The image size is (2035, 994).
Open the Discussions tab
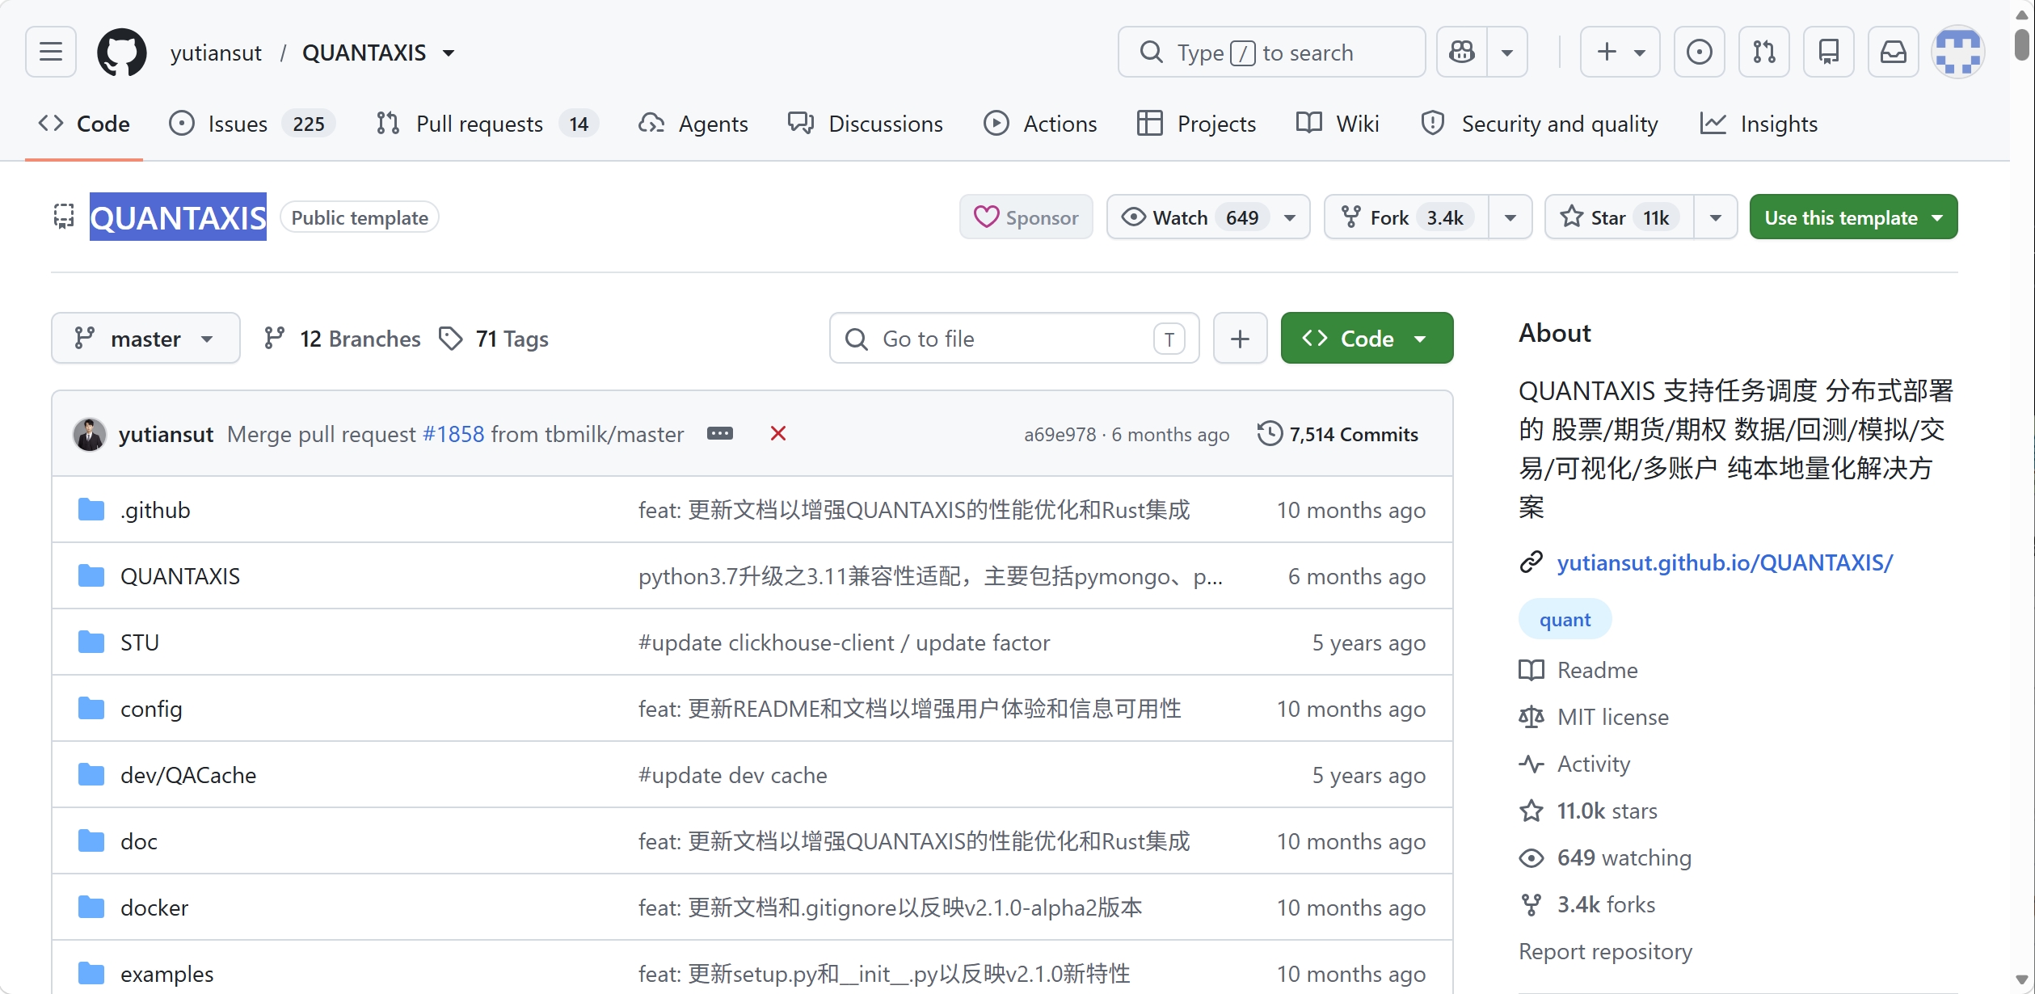coord(866,124)
